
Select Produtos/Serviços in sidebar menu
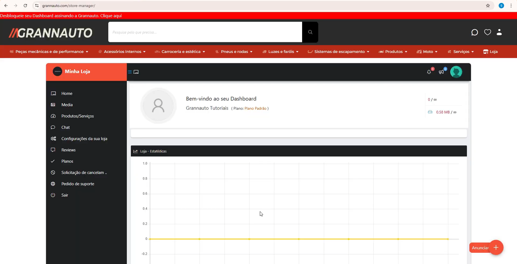78,116
